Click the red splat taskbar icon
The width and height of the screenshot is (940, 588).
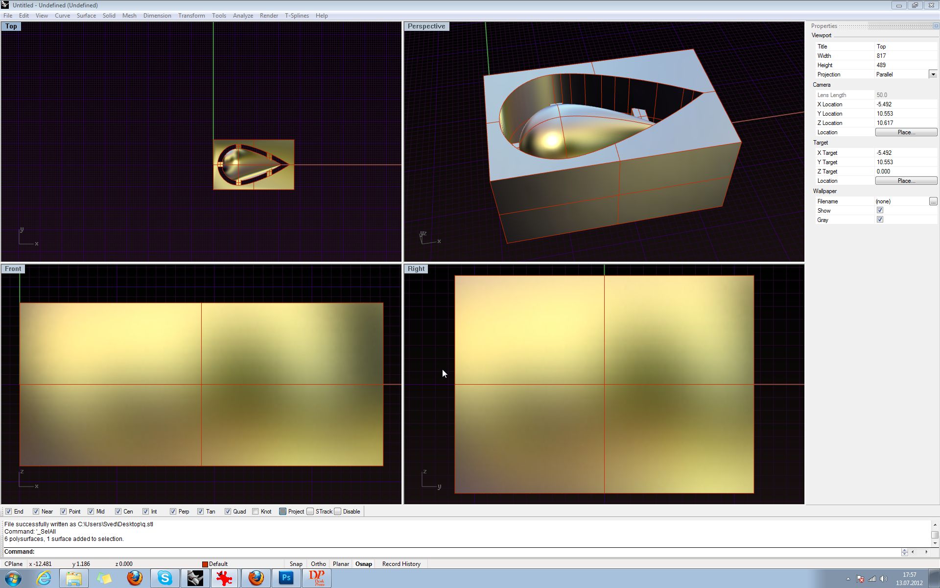[225, 578]
